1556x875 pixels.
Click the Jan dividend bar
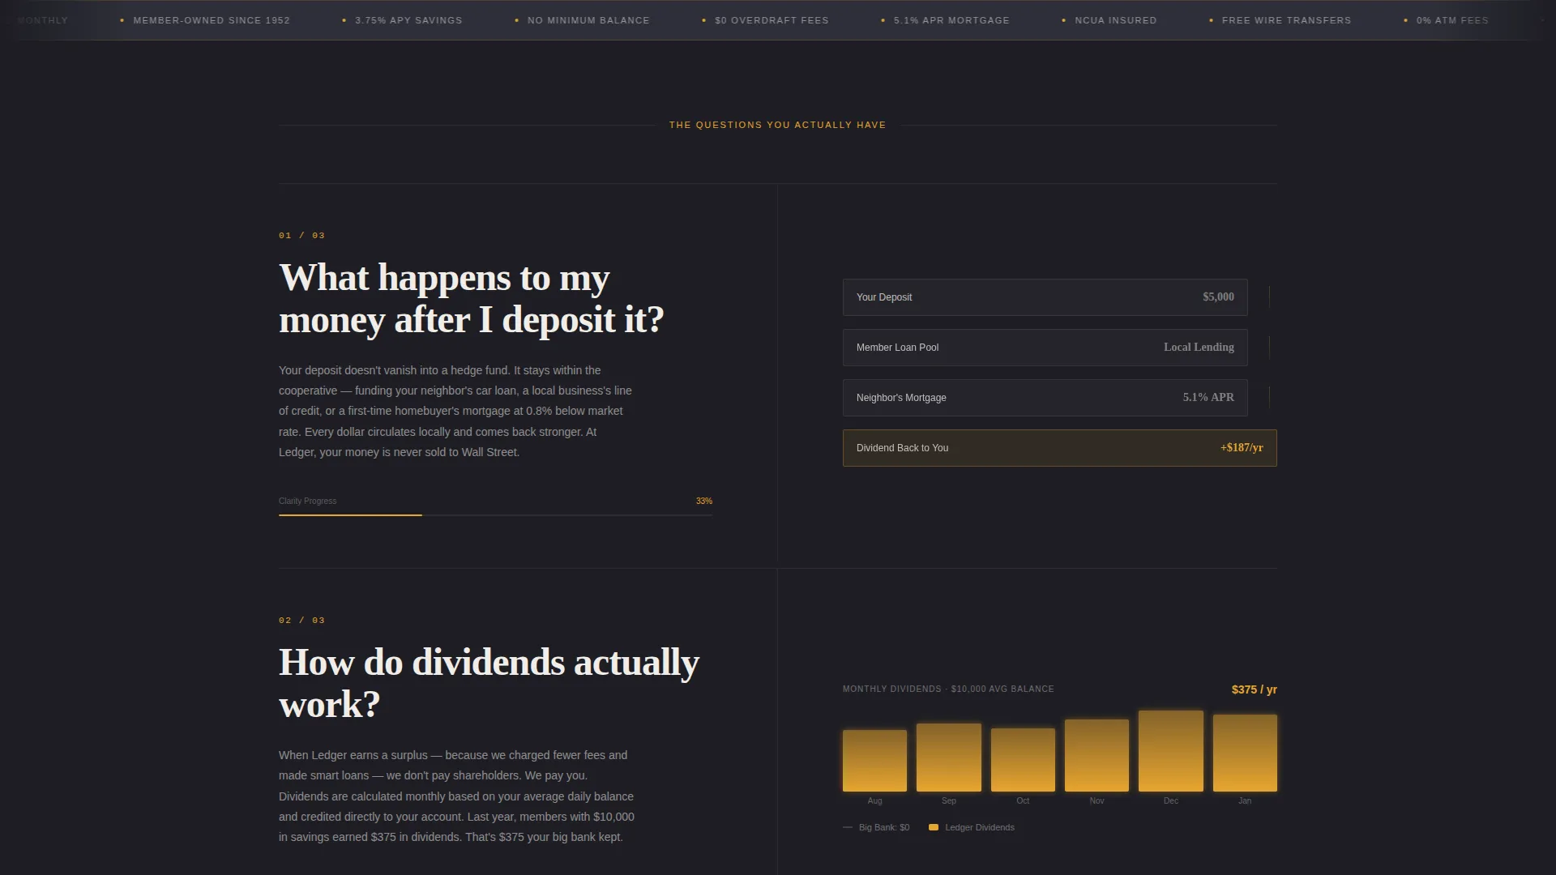[x=1245, y=753]
